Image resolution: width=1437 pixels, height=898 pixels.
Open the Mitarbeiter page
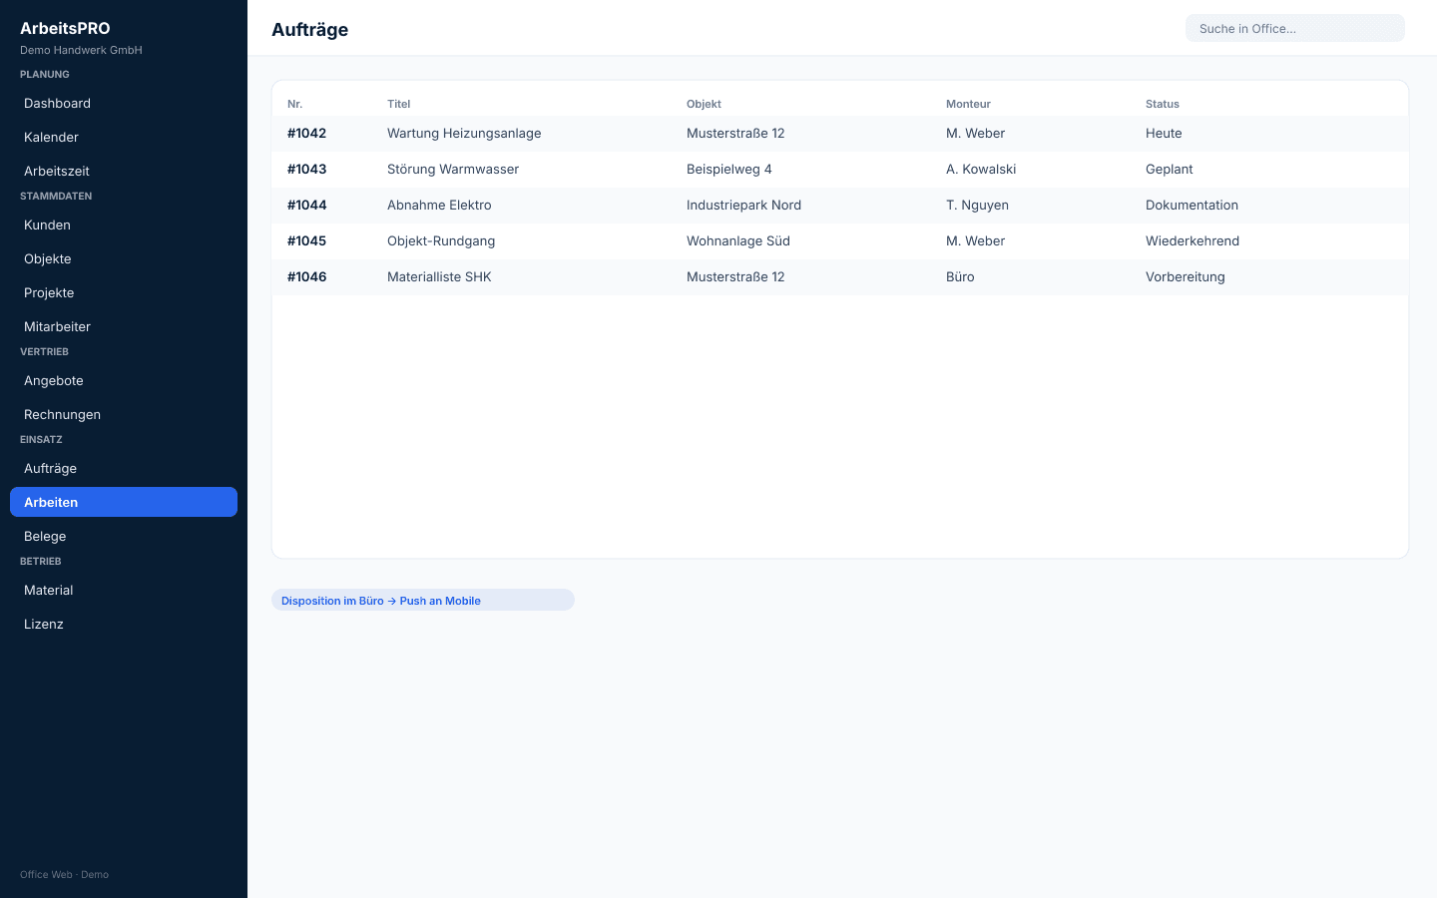click(124, 326)
